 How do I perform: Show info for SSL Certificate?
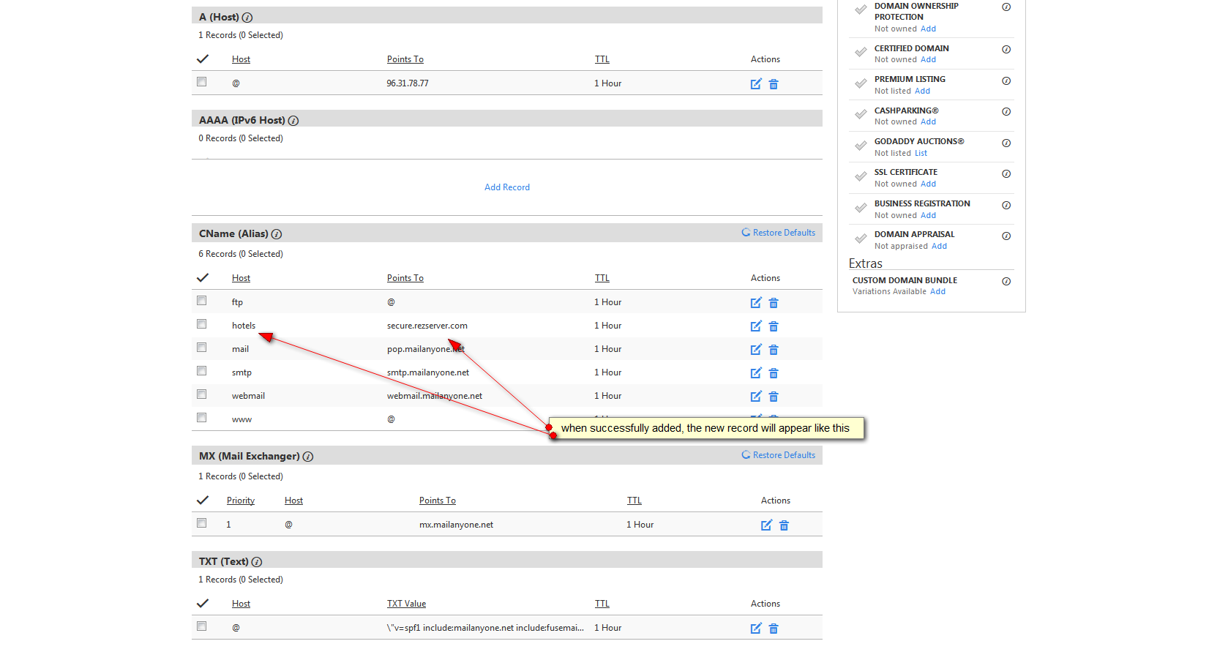pyautogui.click(x=1006, y=174)
